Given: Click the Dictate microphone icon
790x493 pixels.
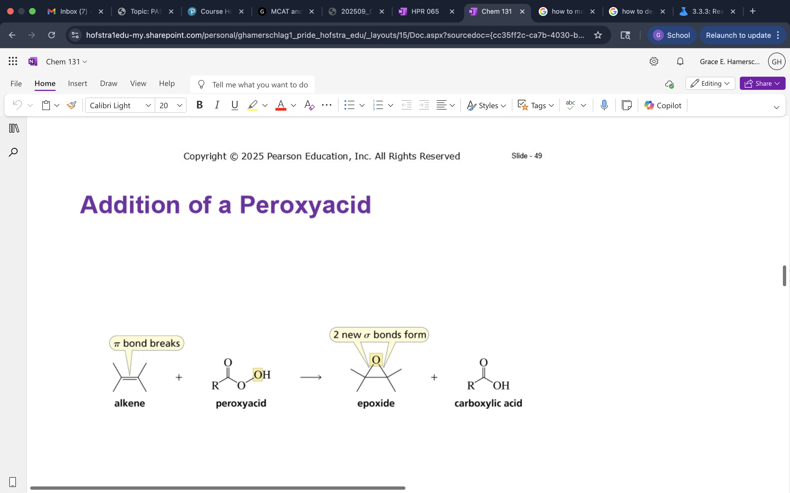Looking at the screenshot, I should click(604, 105).
